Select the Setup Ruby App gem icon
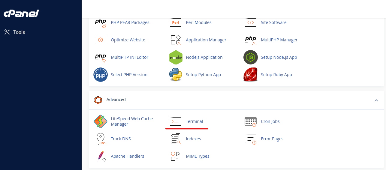Viewport: 386px width, 170px height. (251, 75)
